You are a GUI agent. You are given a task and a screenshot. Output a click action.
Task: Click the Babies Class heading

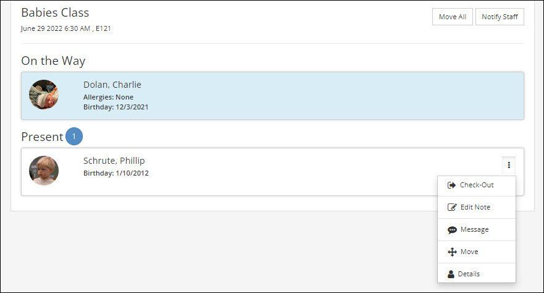[x=55, y=12]
